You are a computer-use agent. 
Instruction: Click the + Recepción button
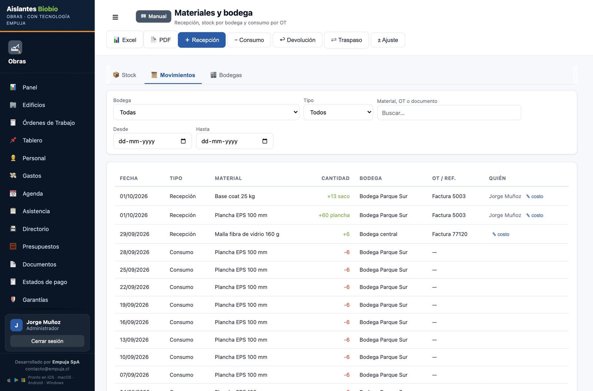pos(202,40)
